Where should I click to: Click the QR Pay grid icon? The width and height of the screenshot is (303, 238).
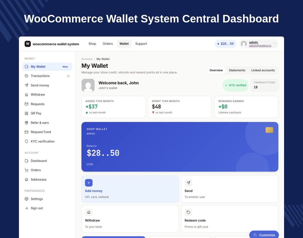point(27,113)
